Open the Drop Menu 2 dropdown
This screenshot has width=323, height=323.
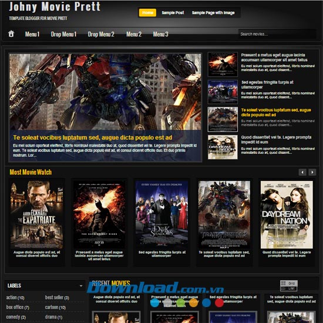(101, 34)
